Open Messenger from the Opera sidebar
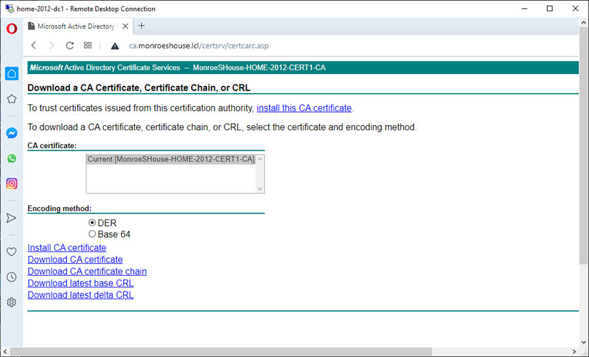 pyautogui.click(x=12, y=133)
